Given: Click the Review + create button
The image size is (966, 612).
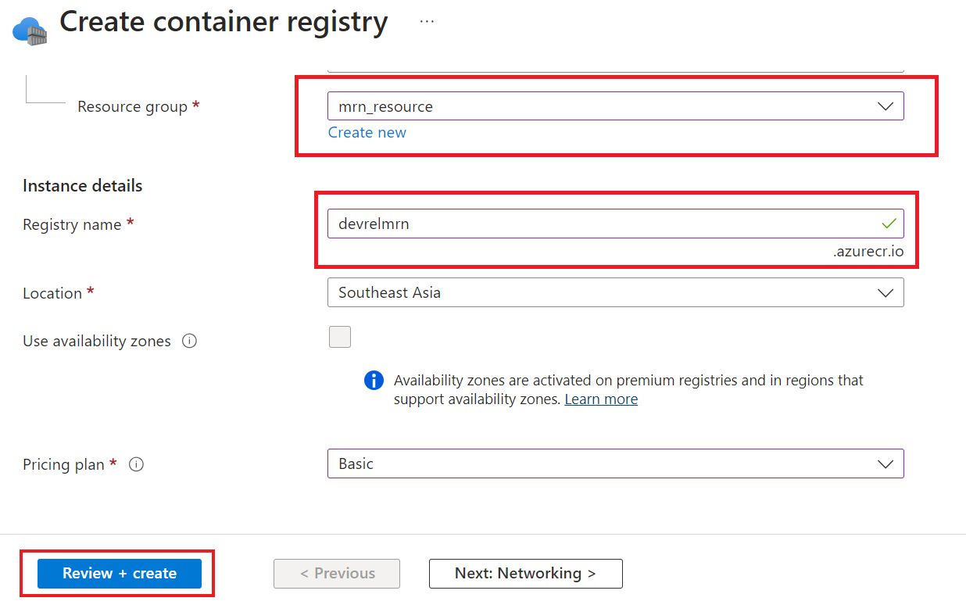Looking at the screenshot, I should click(120, 573).
